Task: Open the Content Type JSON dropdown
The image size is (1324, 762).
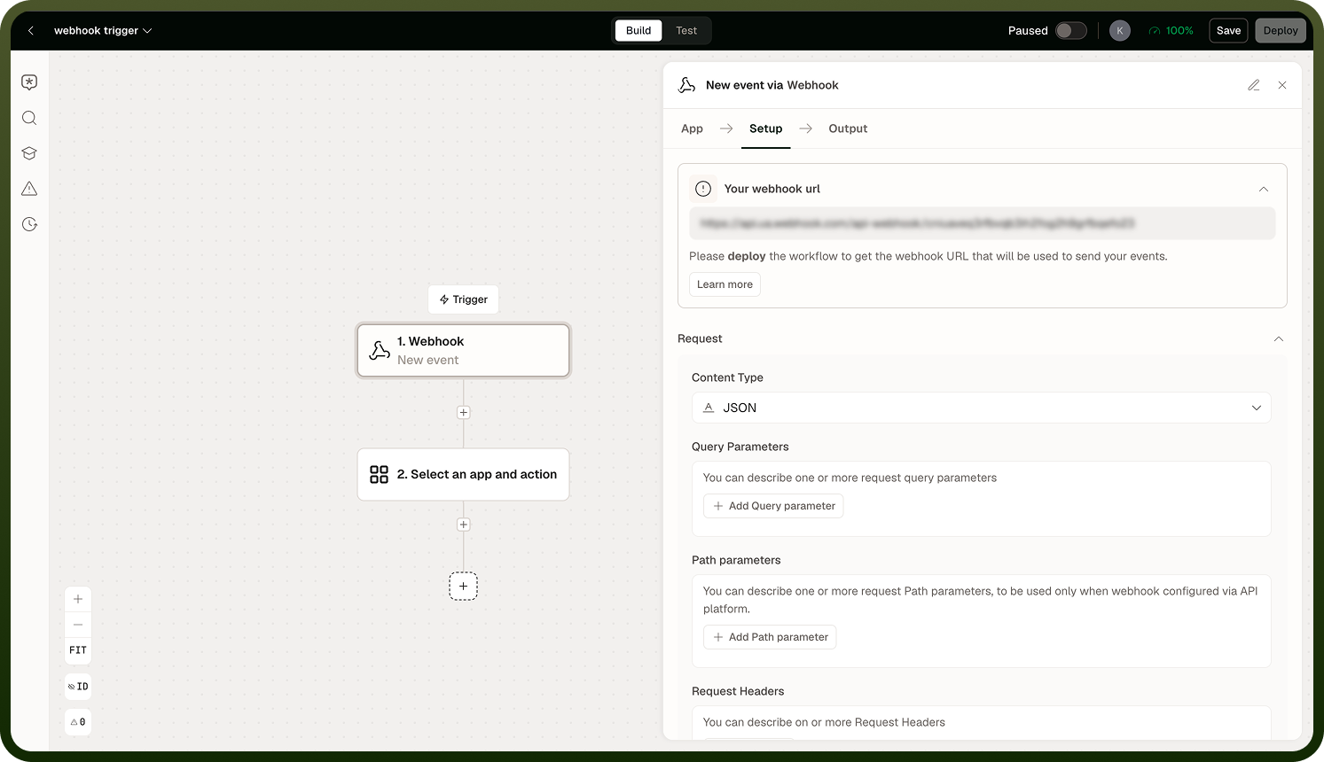Action: [982, 408]
